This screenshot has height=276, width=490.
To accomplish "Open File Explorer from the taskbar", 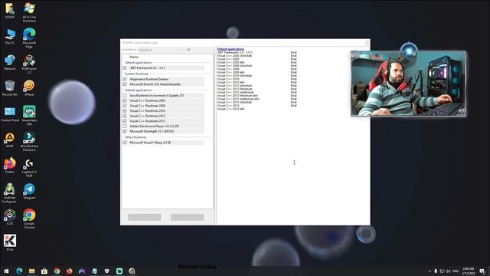I will click(31, 271).
